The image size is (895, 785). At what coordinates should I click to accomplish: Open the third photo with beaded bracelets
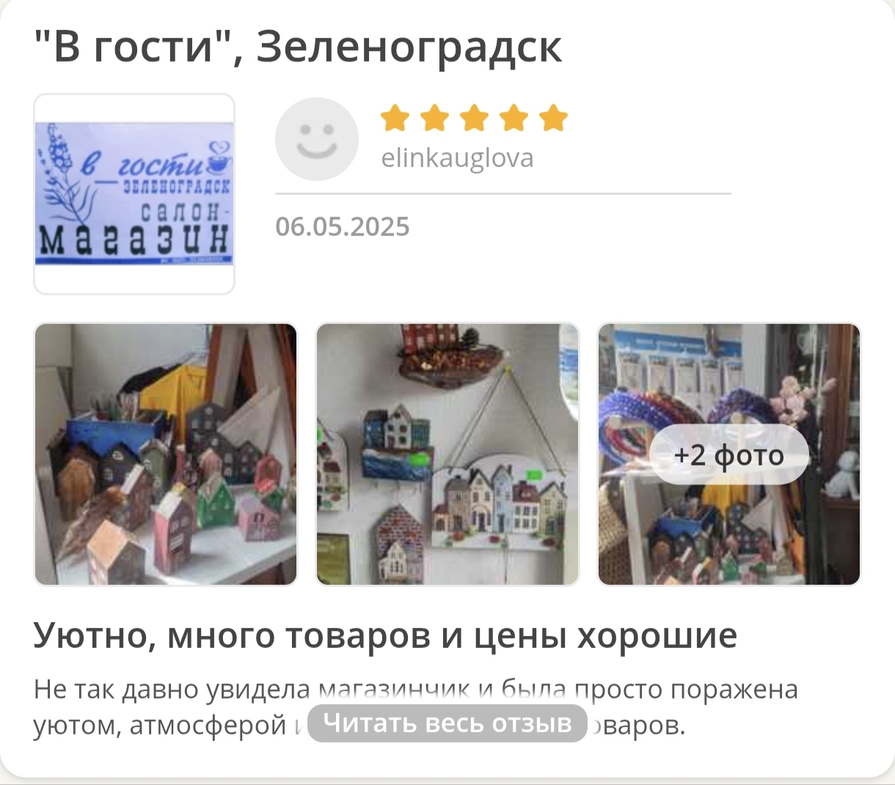729,454
